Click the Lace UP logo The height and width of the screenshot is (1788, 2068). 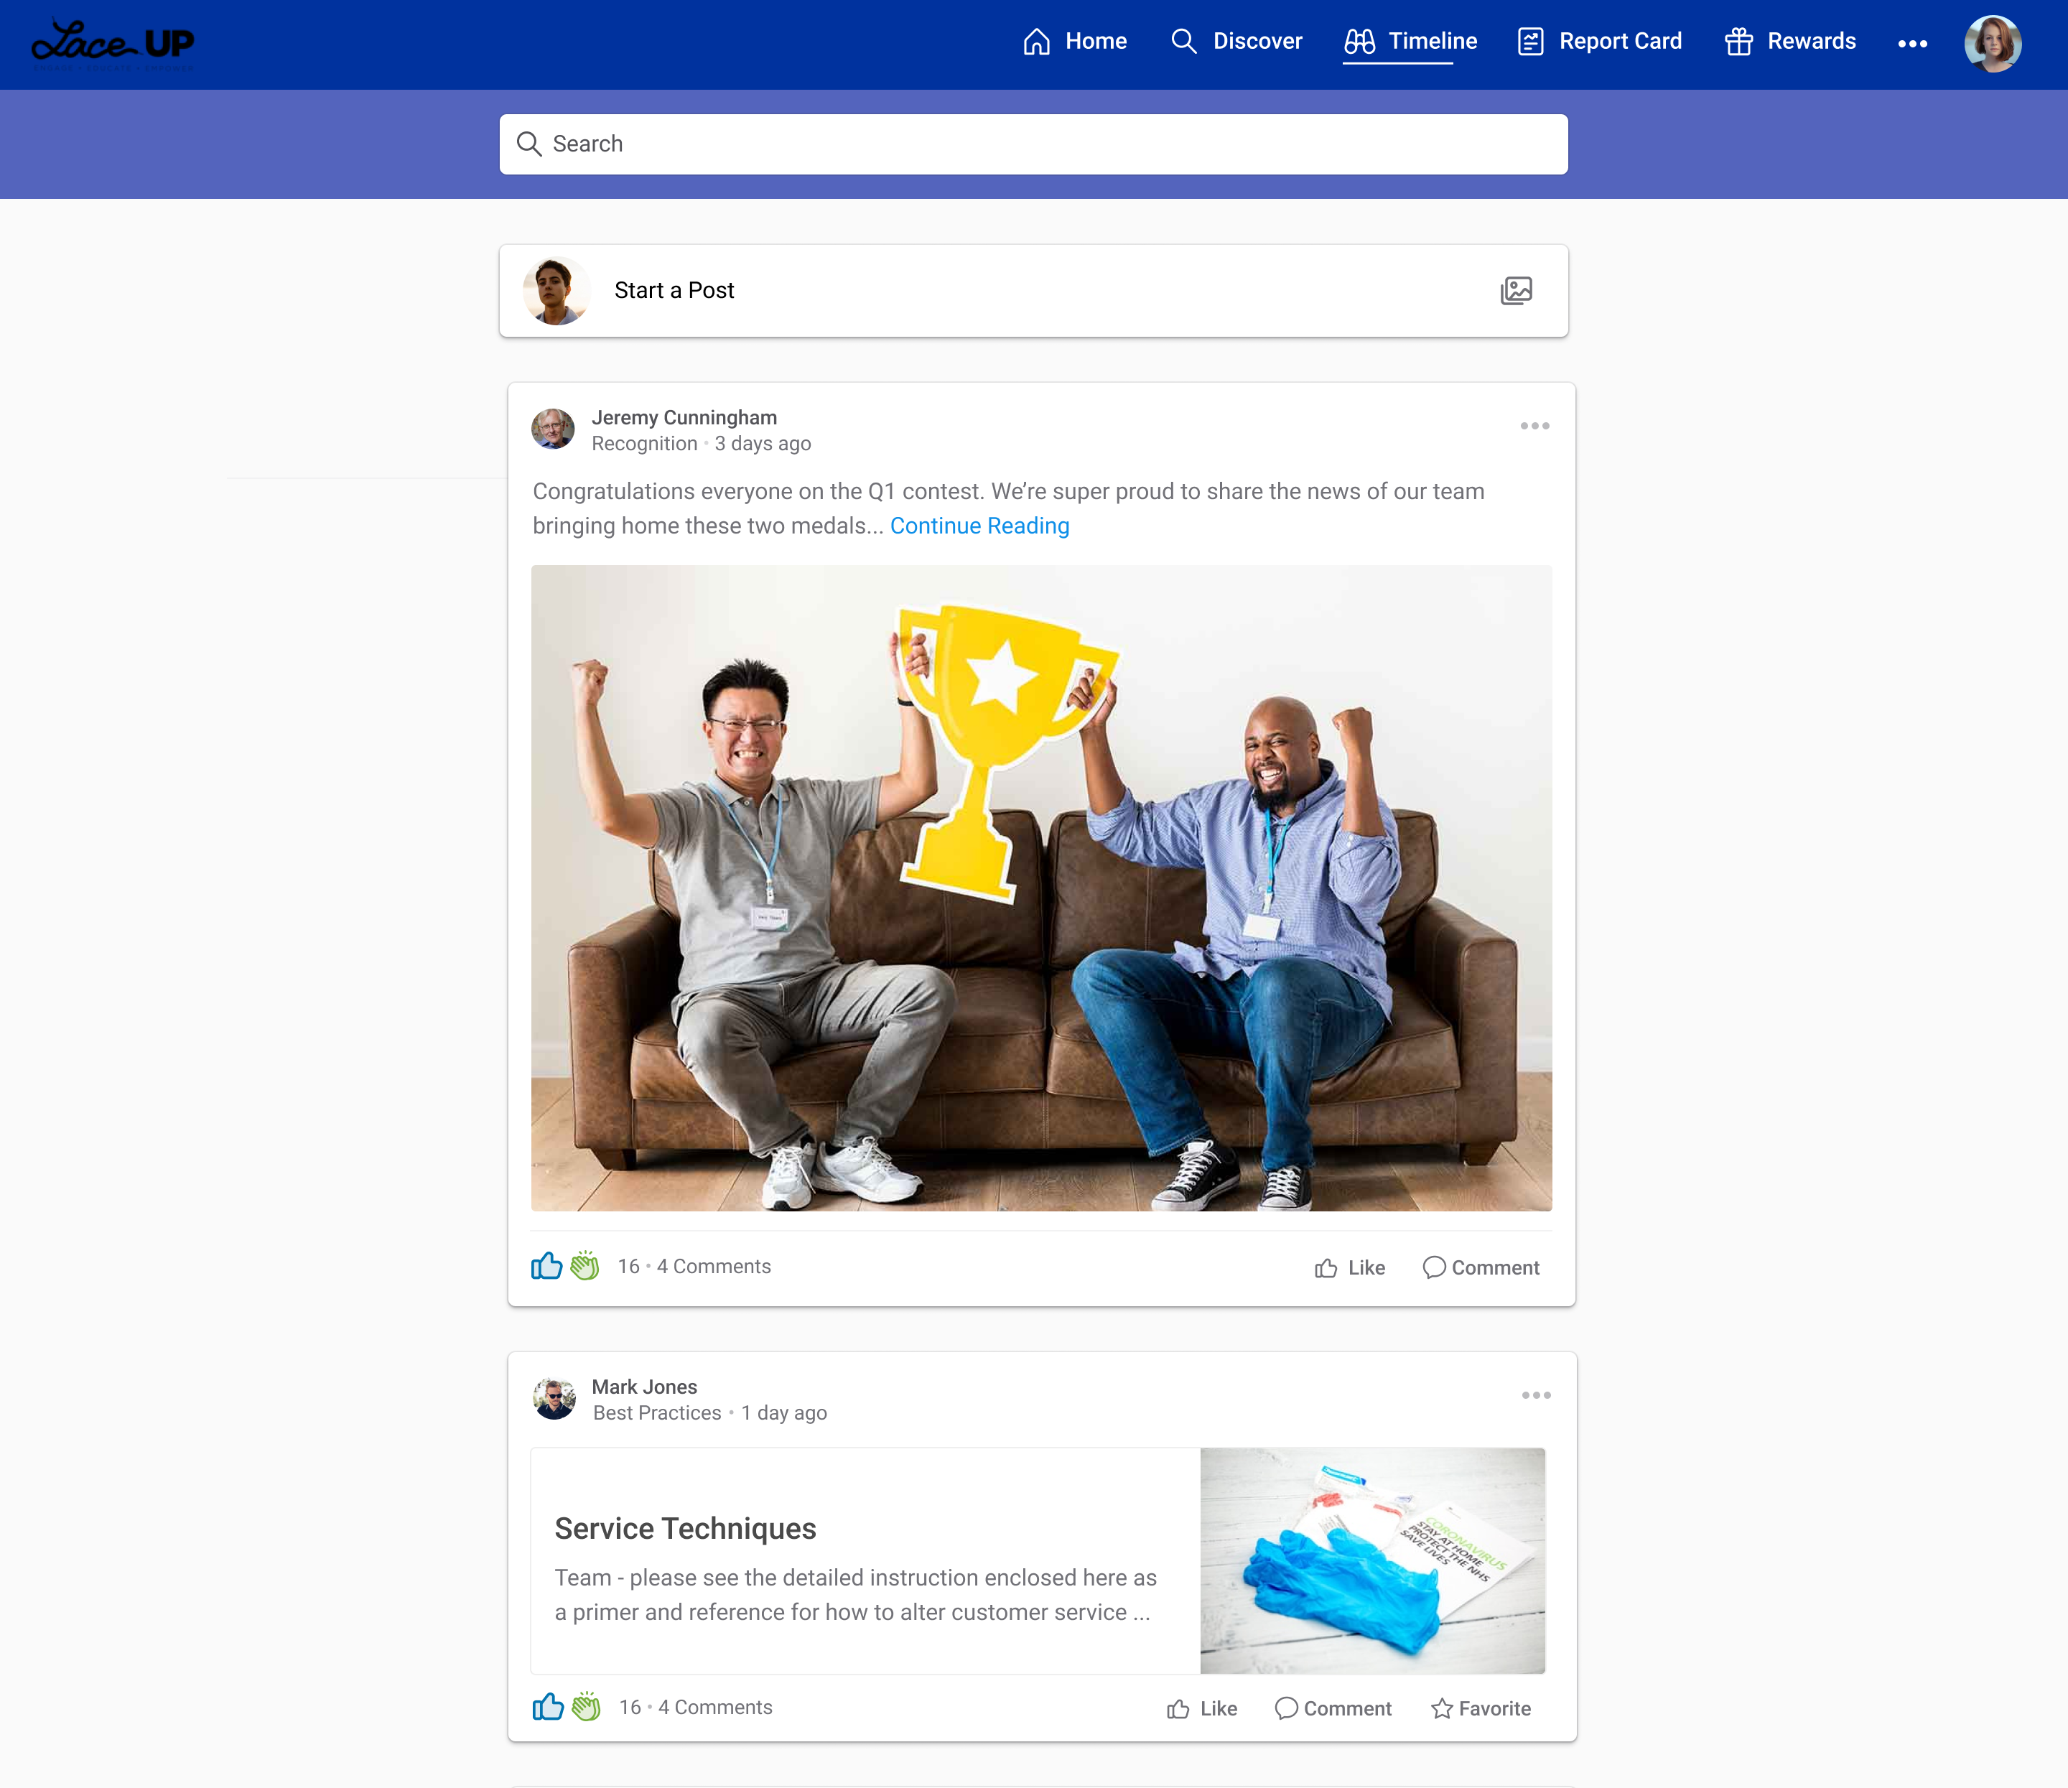pyautogui.click(x=113, y=43)
